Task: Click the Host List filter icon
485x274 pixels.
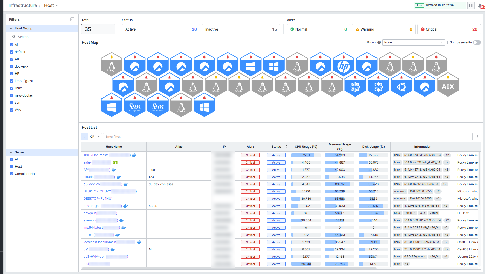Action: (85, 137)
